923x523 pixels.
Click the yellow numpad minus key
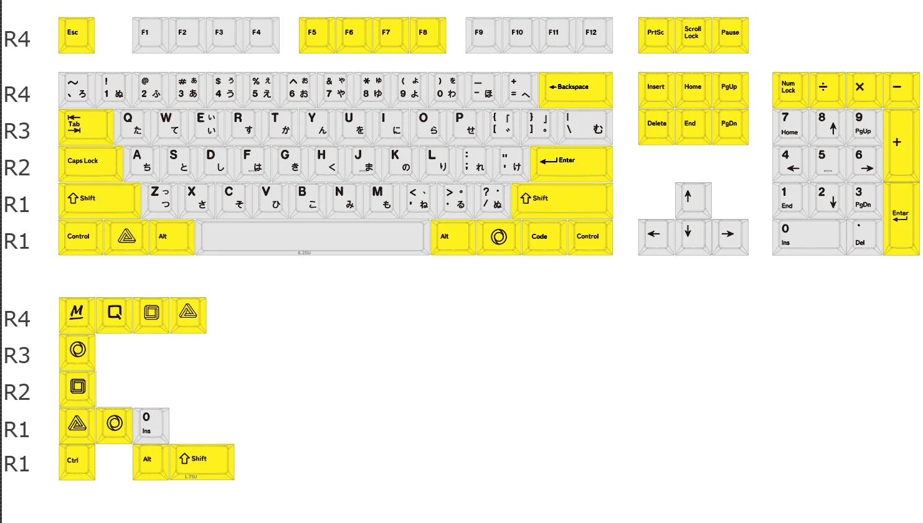tap(901, 89)
